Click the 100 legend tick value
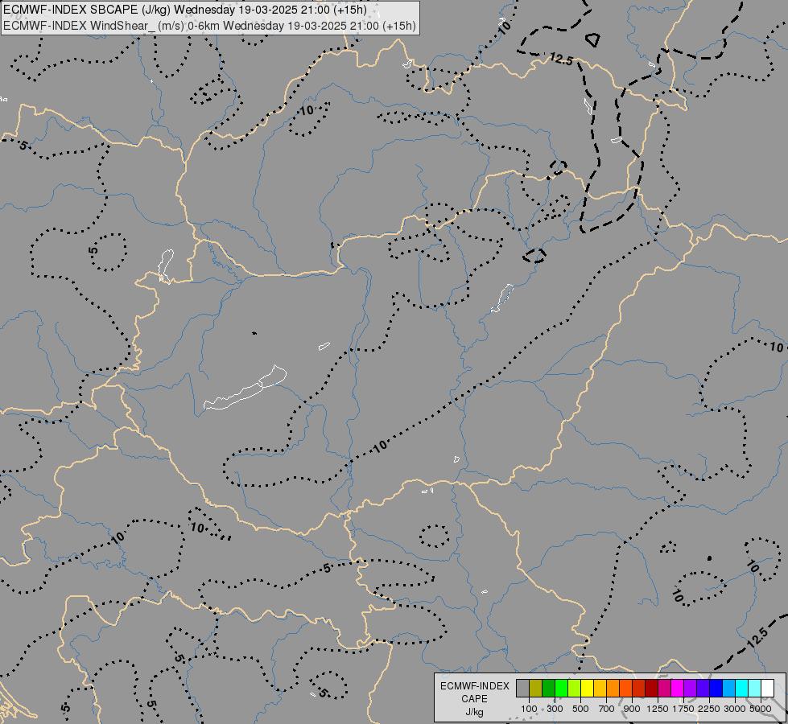The width and height of the screenshot is (788, 724). tap(529, 709)
